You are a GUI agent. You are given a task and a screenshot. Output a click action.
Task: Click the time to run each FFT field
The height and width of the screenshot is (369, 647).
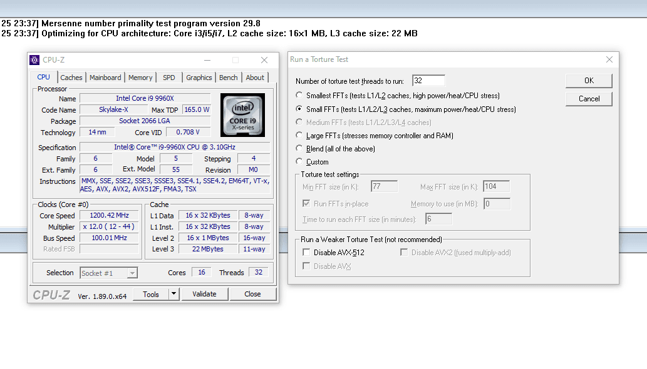click(438, 219)
